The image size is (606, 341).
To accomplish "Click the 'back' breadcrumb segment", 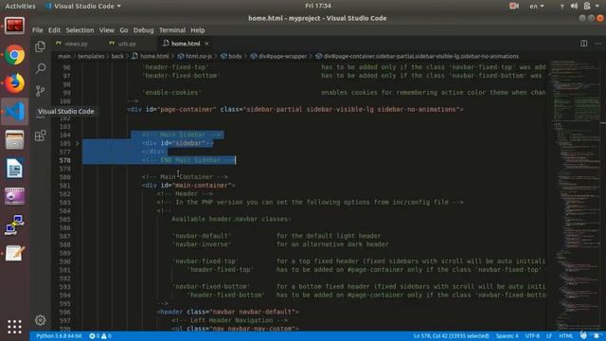I will point(117,57).
